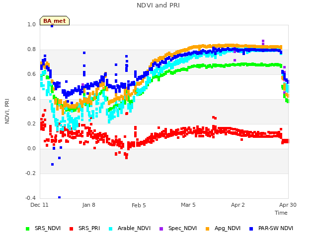
Task: Click the Dec 11 x-axis label
Action: pos(39,205)
